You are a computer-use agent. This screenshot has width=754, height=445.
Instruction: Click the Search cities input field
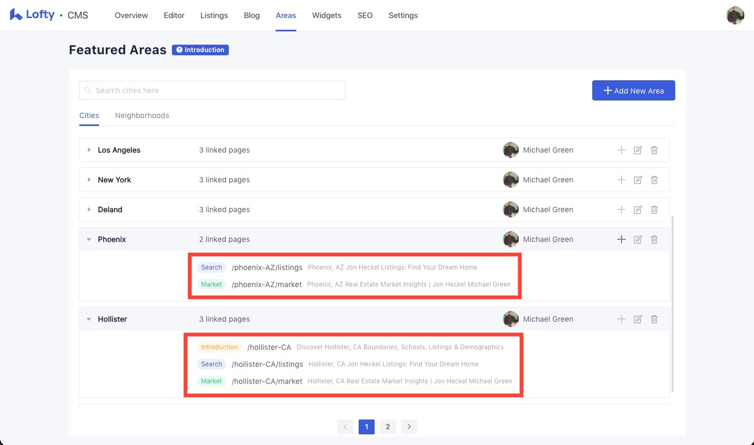coord(212,90)
